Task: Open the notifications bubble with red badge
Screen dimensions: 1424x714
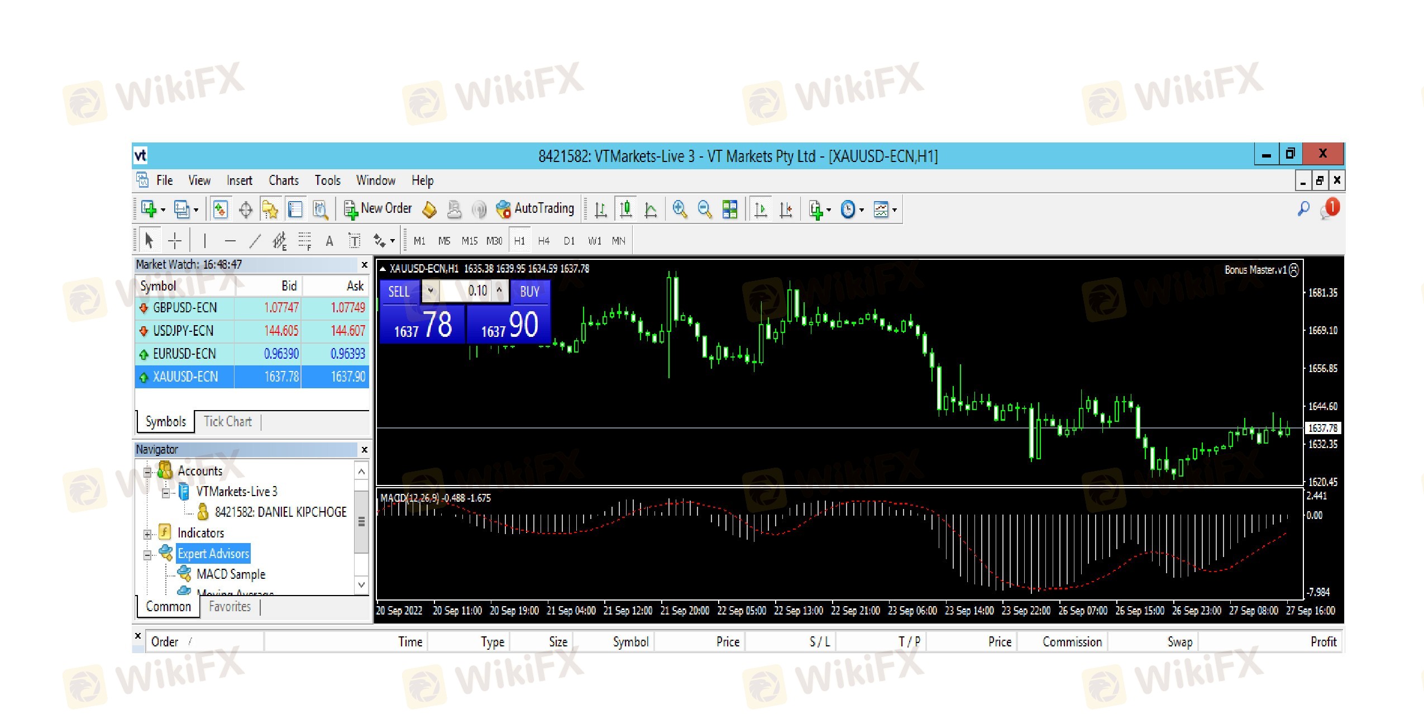Action: [1330, 208]
